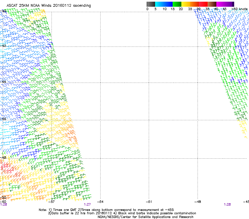The image size is (249, 219).
Task: Click the '1:27' swath time label
Action: point(87,205)
